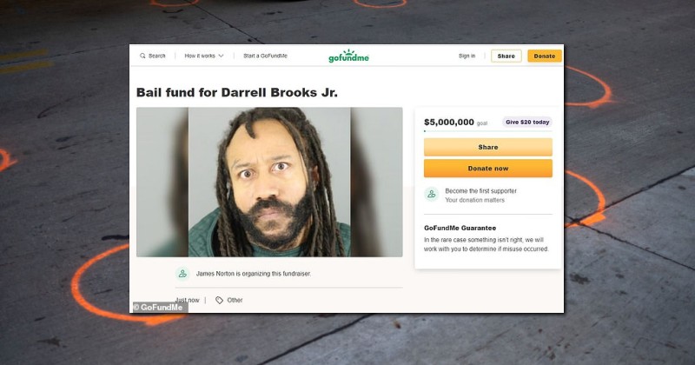Click the organizer avatar icon
The image size is (695, 365).
click(182, 274)
